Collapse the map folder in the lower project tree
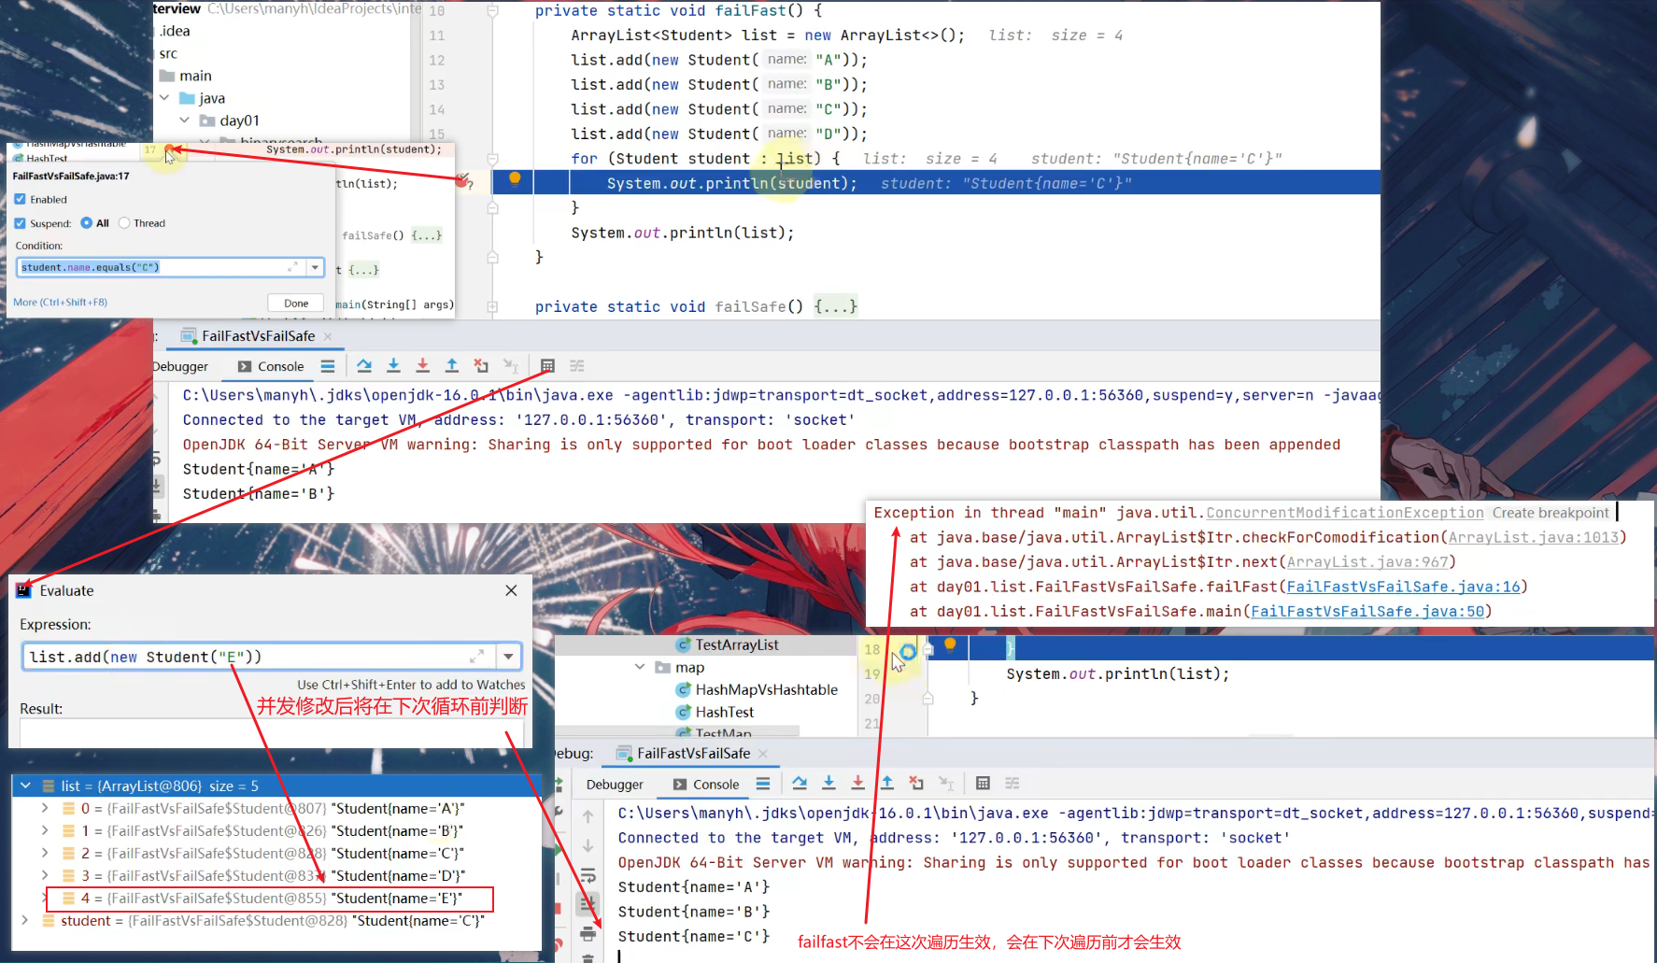This screenshot has width=1657, height=963. coord(640,667)
